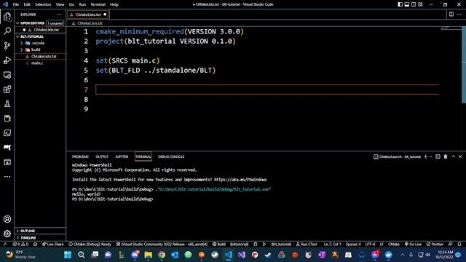Image resolution: width=466 pixels, height=262 pixels.
Task: Open Run and Debug view
Action: pos(7,60)
